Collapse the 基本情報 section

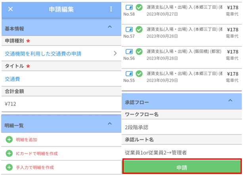click(110, 26)
